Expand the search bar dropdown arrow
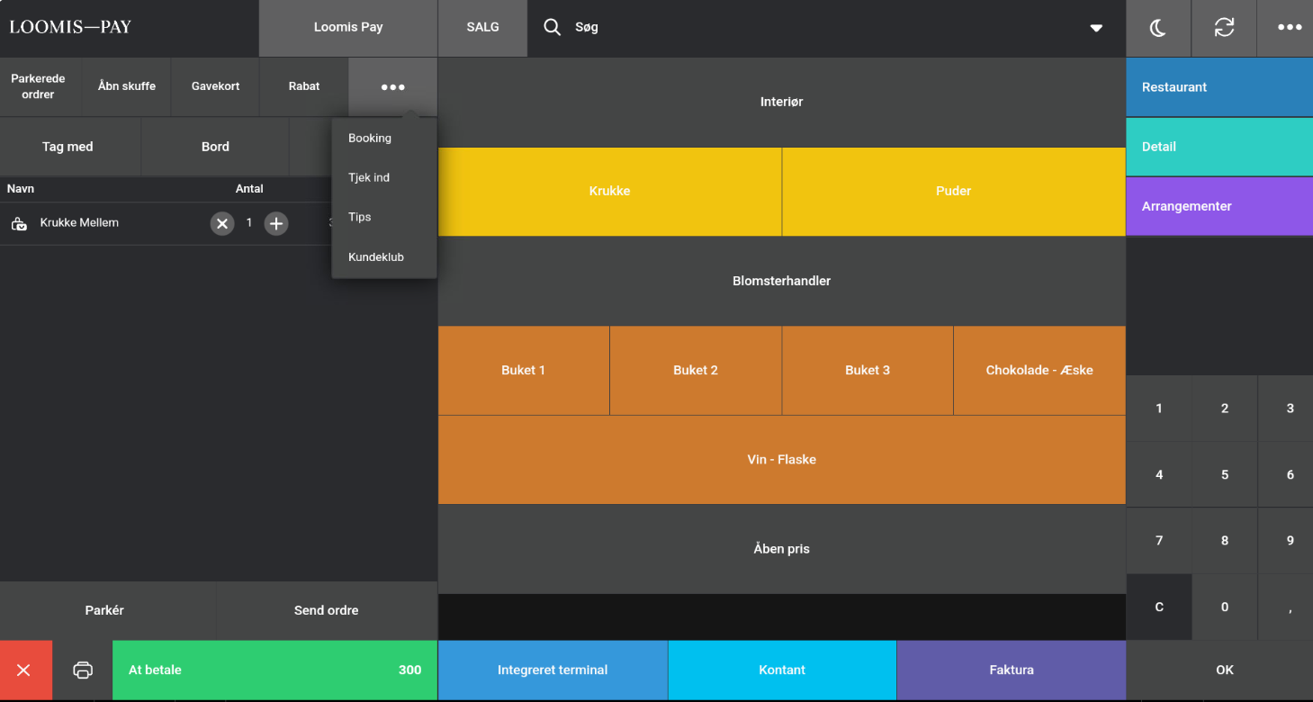The image size is (1313, 702). [x=1096, y=28]
